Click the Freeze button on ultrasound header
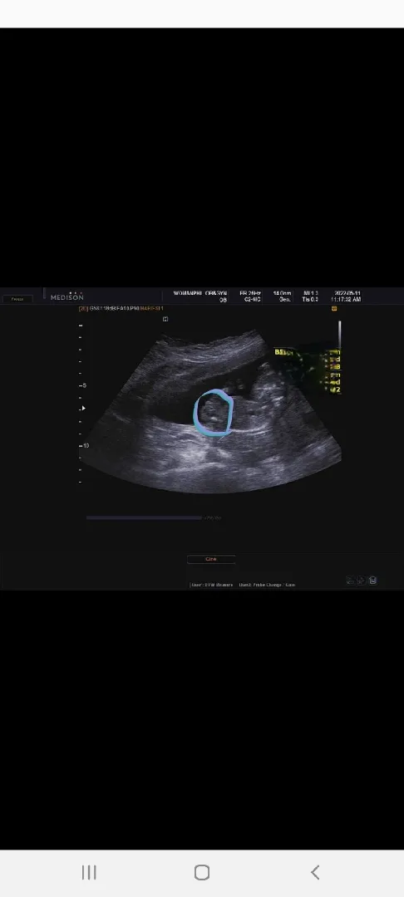This screenshot has width=404, height=897. 17,299
